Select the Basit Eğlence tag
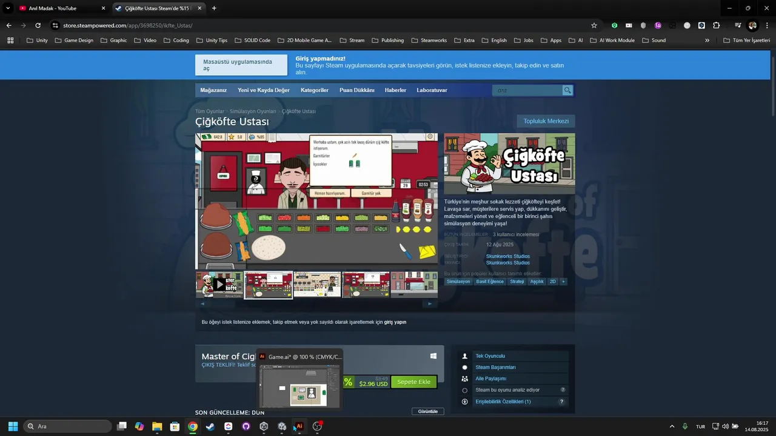Screen dimensions: 776x436 pos(490,282)
